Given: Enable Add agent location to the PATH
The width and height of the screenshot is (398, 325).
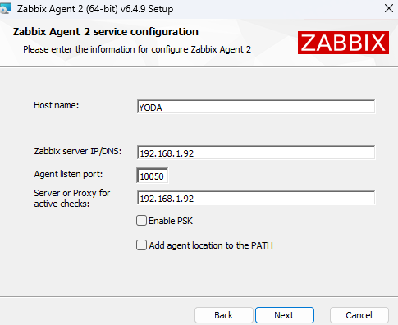Looking at the screenshot, I should (141, 245).
